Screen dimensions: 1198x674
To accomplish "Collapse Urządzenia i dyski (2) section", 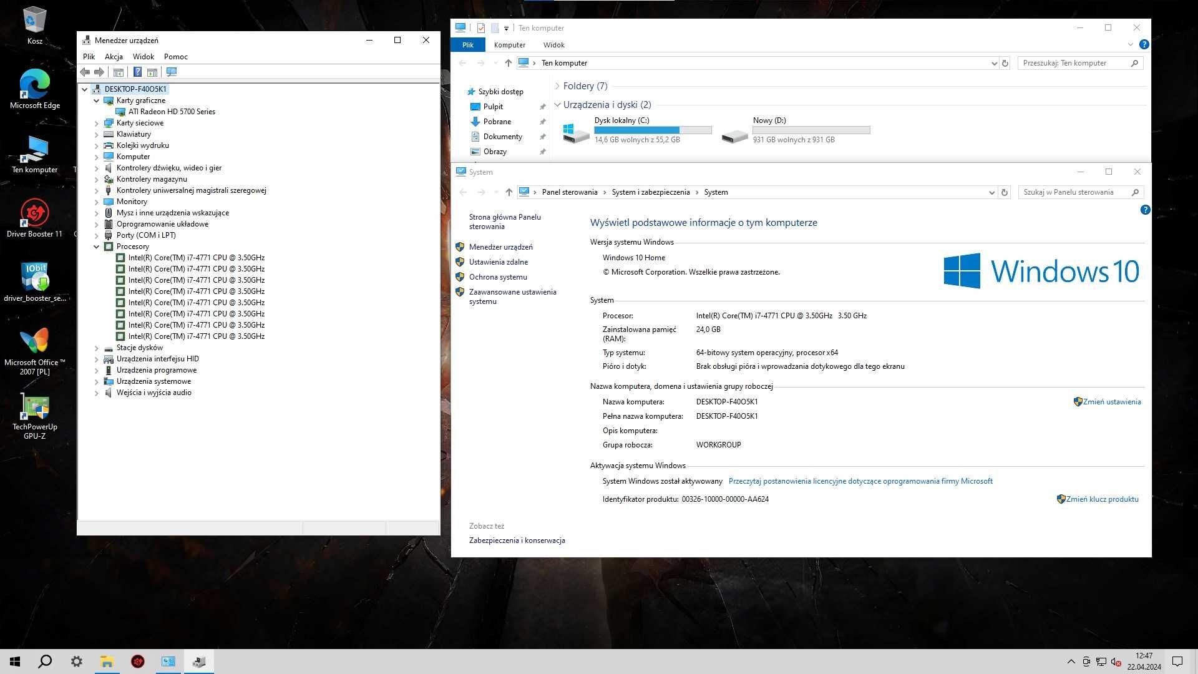I will [x=557, y=105].
